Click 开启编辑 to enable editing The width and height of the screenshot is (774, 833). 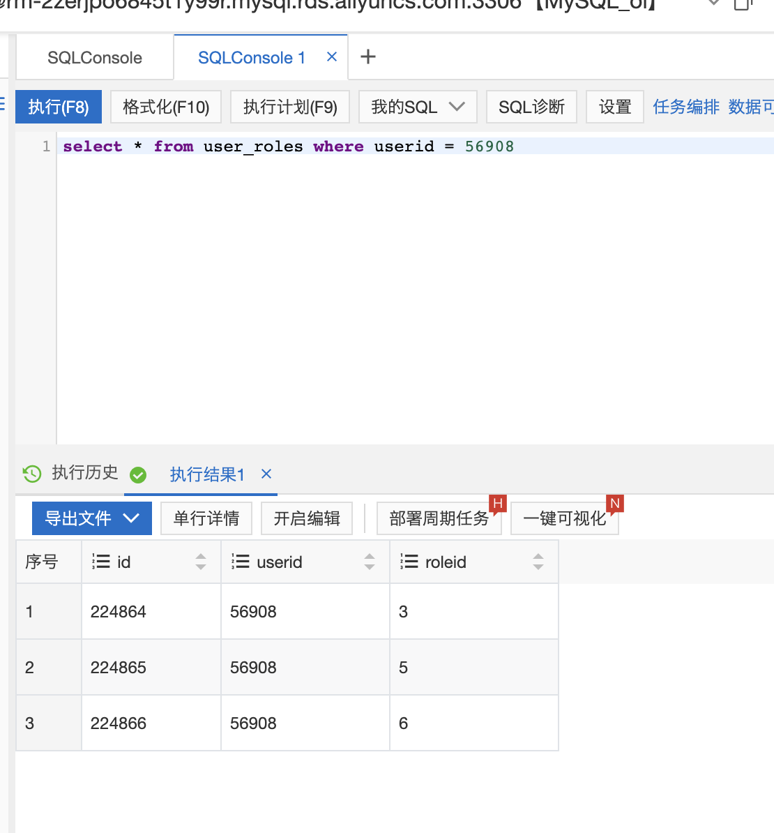coord(307,518)
